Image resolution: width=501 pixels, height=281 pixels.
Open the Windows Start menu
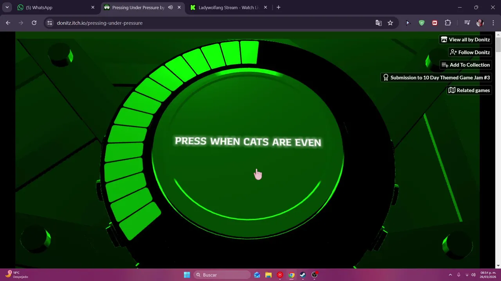pos(187,275)
